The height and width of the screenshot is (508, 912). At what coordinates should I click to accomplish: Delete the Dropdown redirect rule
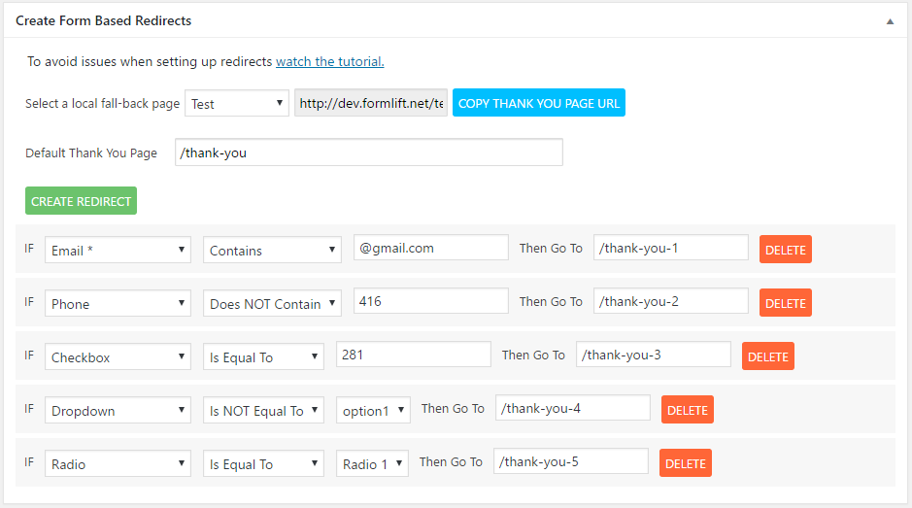pyautogui.click(x=687, y=410)
